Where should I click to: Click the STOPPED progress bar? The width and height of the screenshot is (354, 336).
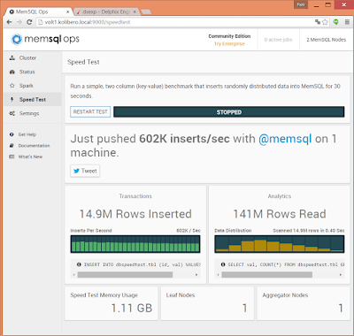tap(229, 112)
